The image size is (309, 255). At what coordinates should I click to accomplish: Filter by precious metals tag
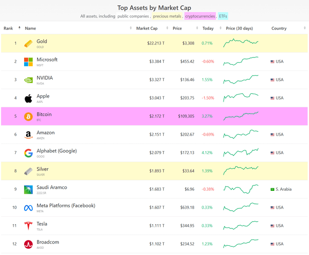coord(167,16)
